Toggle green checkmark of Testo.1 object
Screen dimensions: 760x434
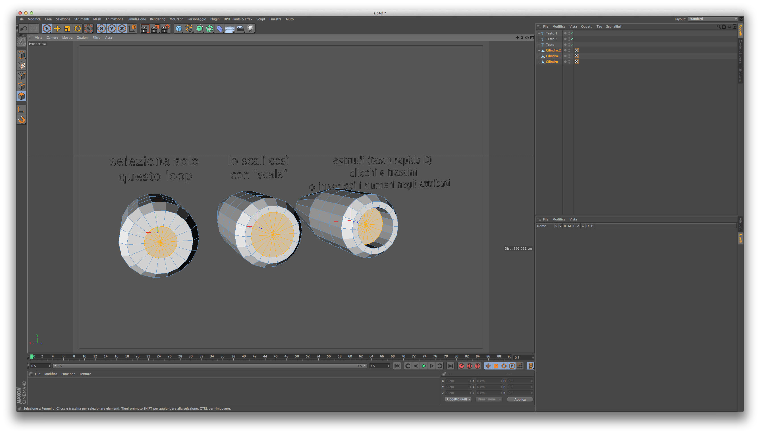click(x=572, y=34)
